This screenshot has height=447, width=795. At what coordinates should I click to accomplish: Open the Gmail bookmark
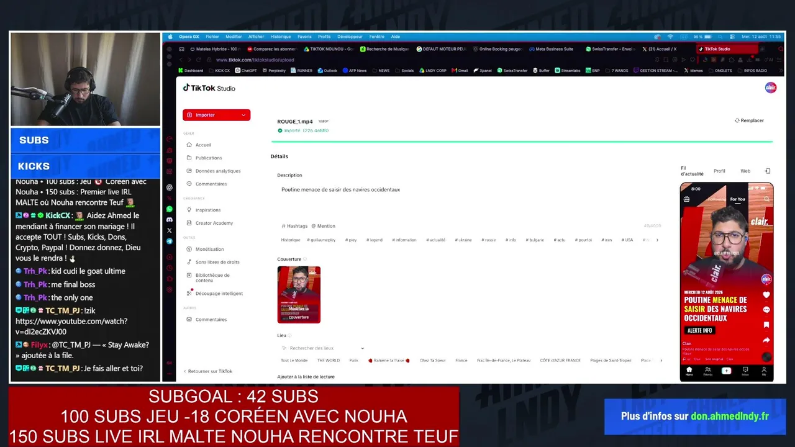pos(460,71)
